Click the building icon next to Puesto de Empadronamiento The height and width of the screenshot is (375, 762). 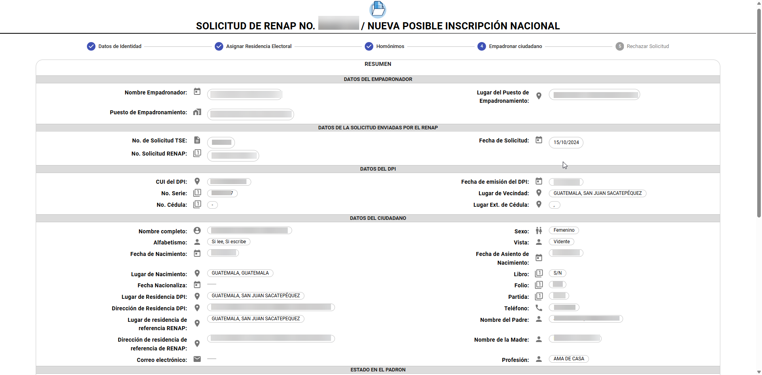[x=197, y=112]
